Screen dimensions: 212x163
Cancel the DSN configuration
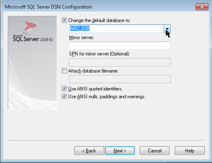point(154,150)
